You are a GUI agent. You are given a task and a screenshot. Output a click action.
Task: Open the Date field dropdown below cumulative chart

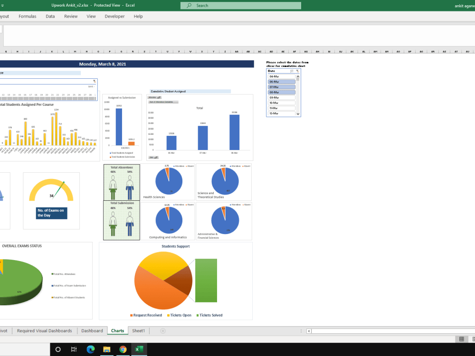154,157
